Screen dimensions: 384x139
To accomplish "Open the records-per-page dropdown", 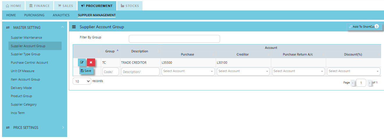I will click(82, 81).
